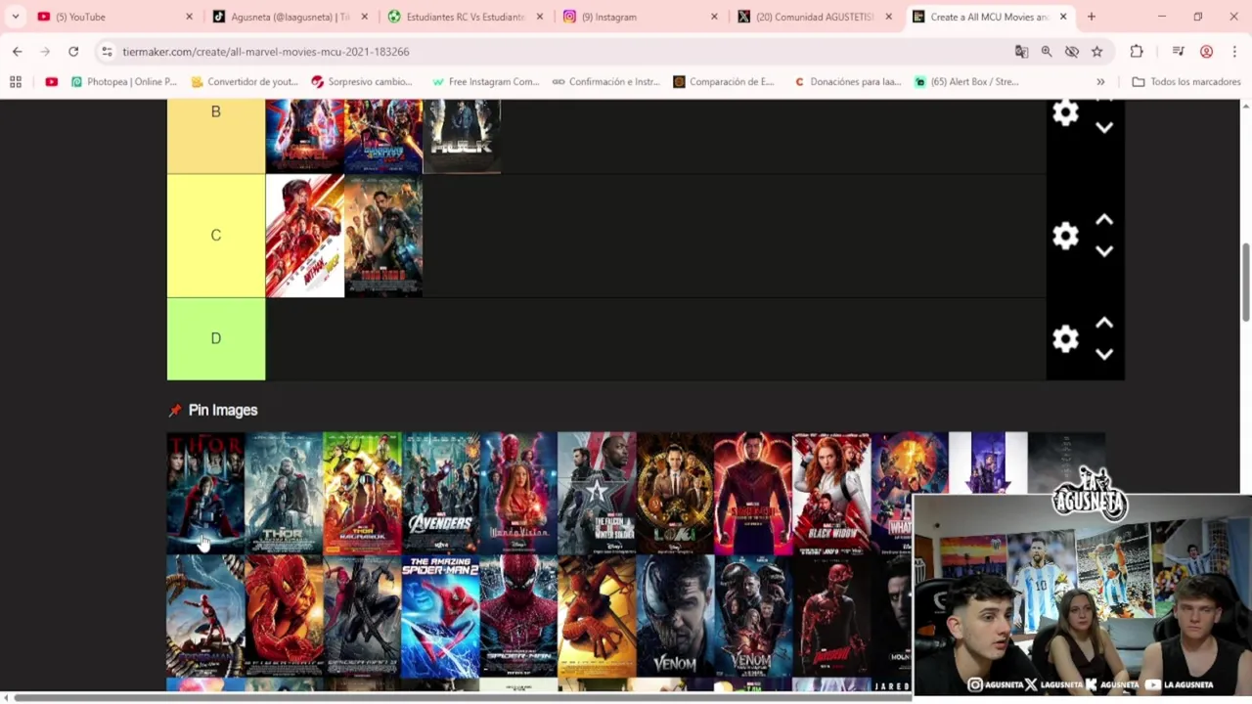Open Sorpresivo cambio bookmark
Image resolution: width=1252 pixels, height=704 pixels.
362,82
